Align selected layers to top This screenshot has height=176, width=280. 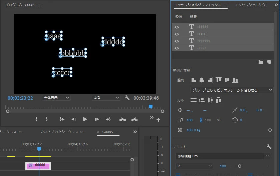click(218, 80)
